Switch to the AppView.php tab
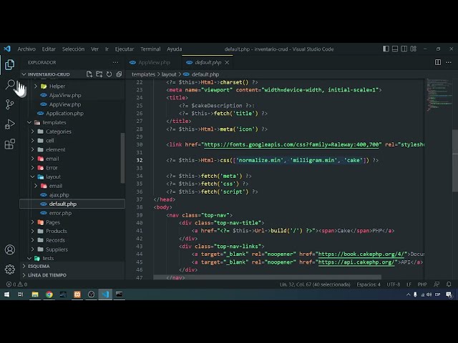This screenshot has width=458, height=343. pos(153,62)
